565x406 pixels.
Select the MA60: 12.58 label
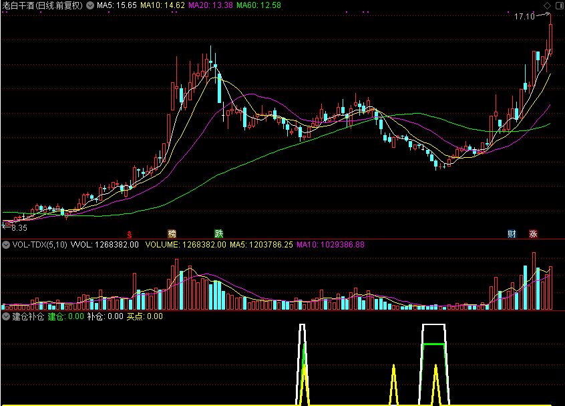(258, 5)
